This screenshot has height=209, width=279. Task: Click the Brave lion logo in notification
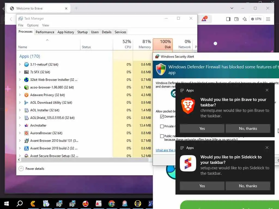[x=188, y=106]
